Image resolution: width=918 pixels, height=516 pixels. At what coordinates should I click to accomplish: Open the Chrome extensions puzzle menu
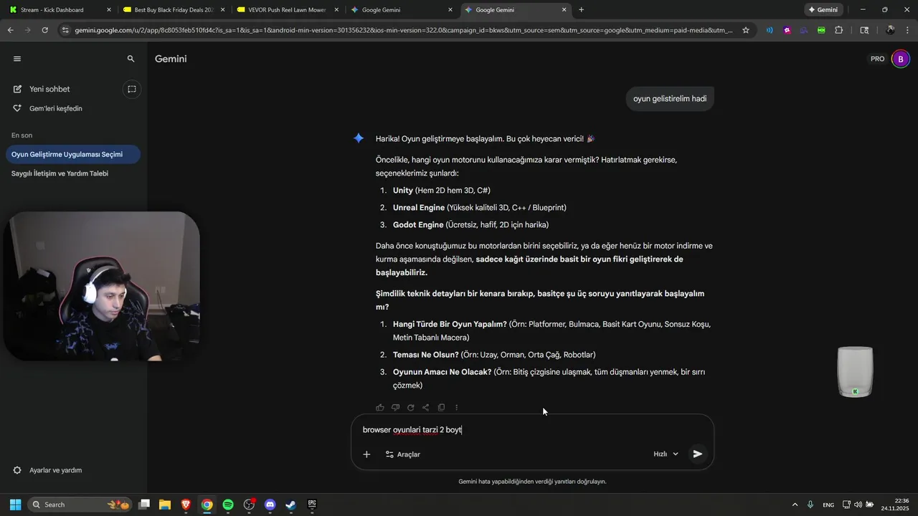838,30
